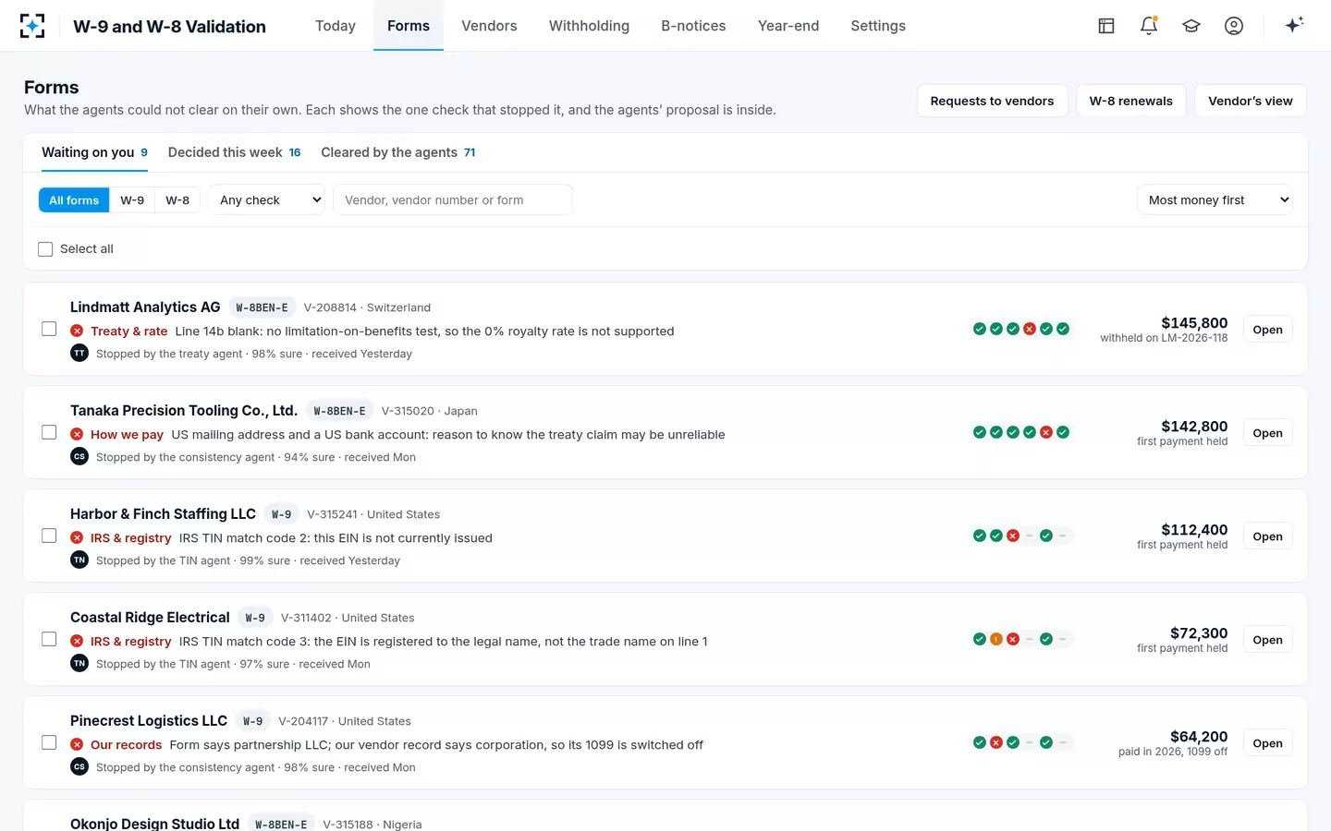Select the Harbor & Finch Staffing checkbox
Viewport: 1331px width, 831px height.
[x=49, y=536]
